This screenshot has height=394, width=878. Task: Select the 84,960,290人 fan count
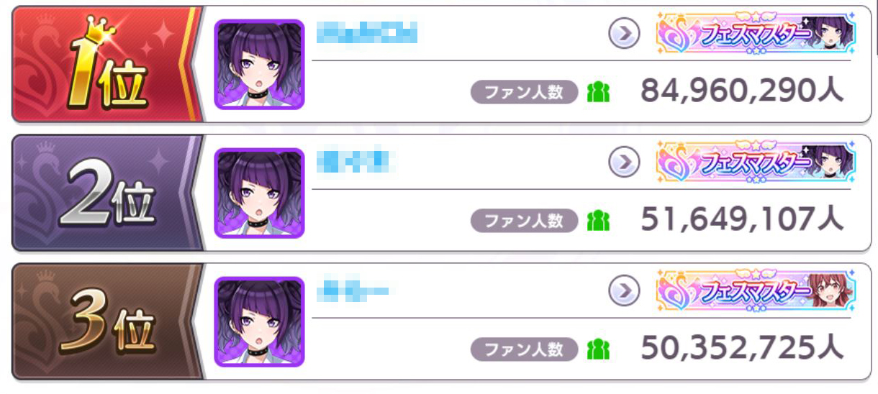click(741, 92)
